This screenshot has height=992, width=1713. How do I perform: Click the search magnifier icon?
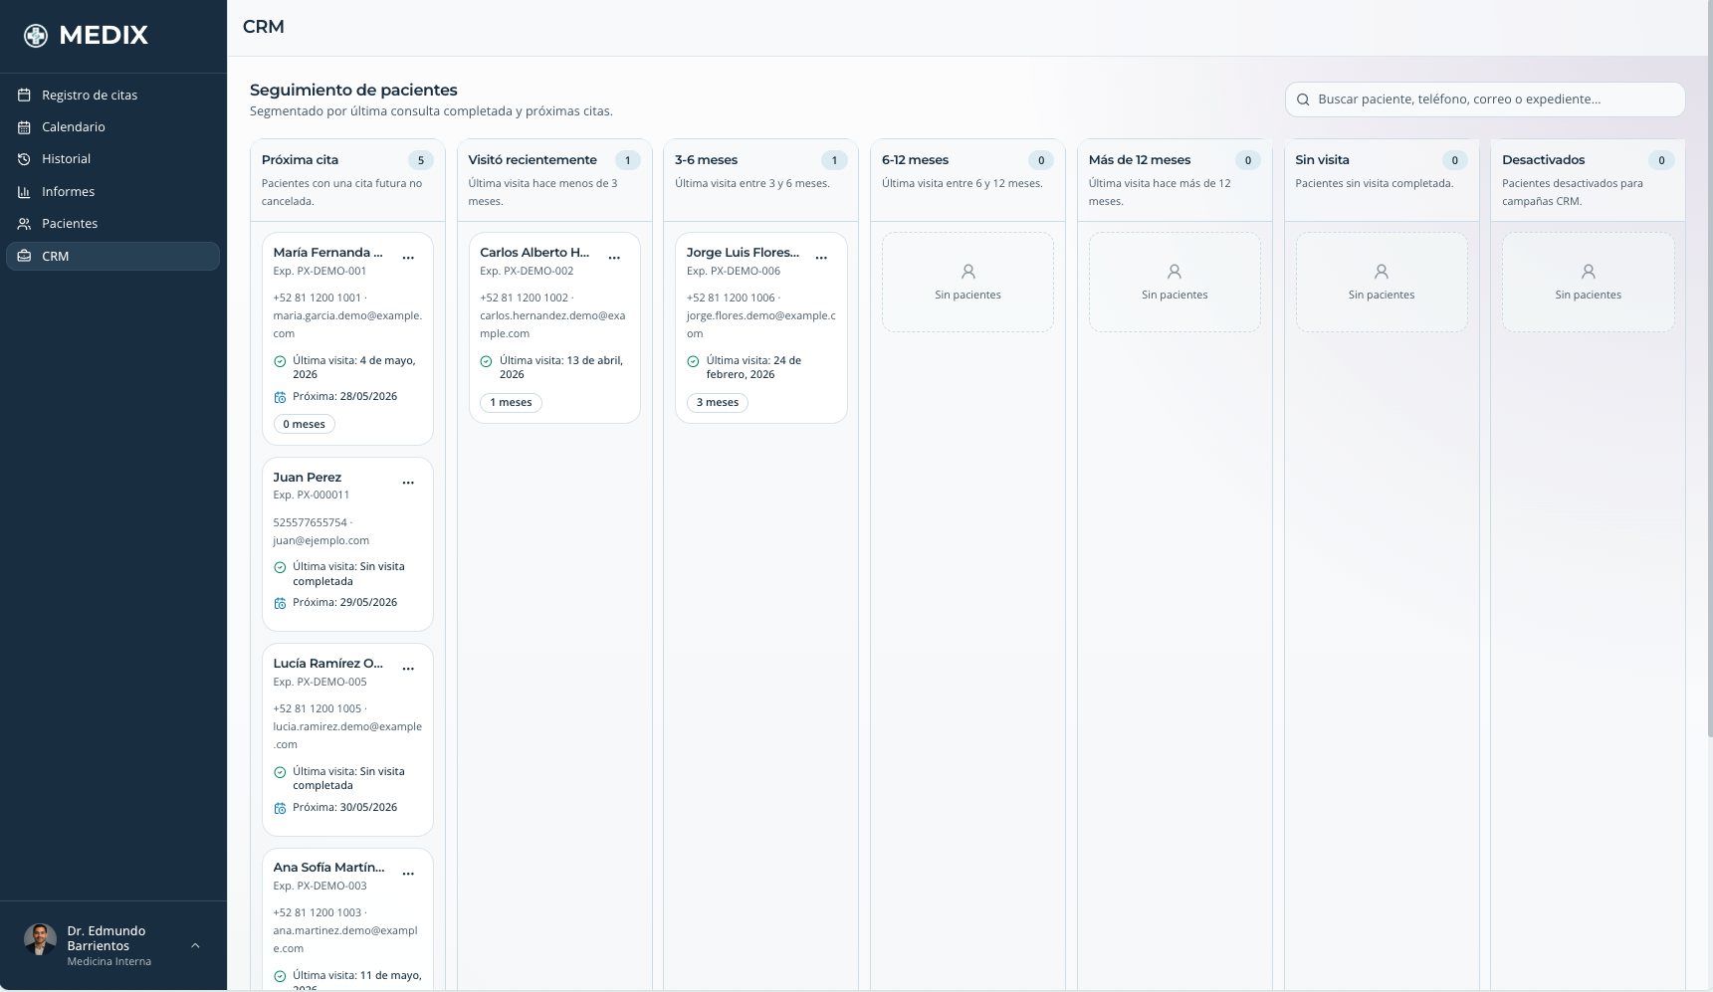[1303, 99]
